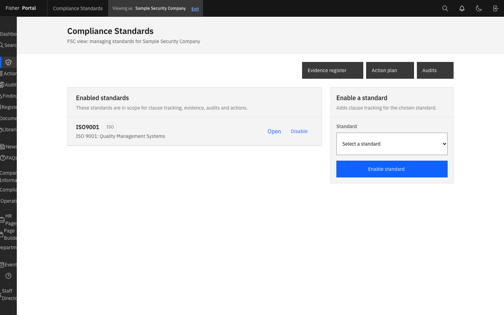The height and width of the screenshot is (315, 504).
Task: Sign out via the logout icon
Action: tap(496, 8)
